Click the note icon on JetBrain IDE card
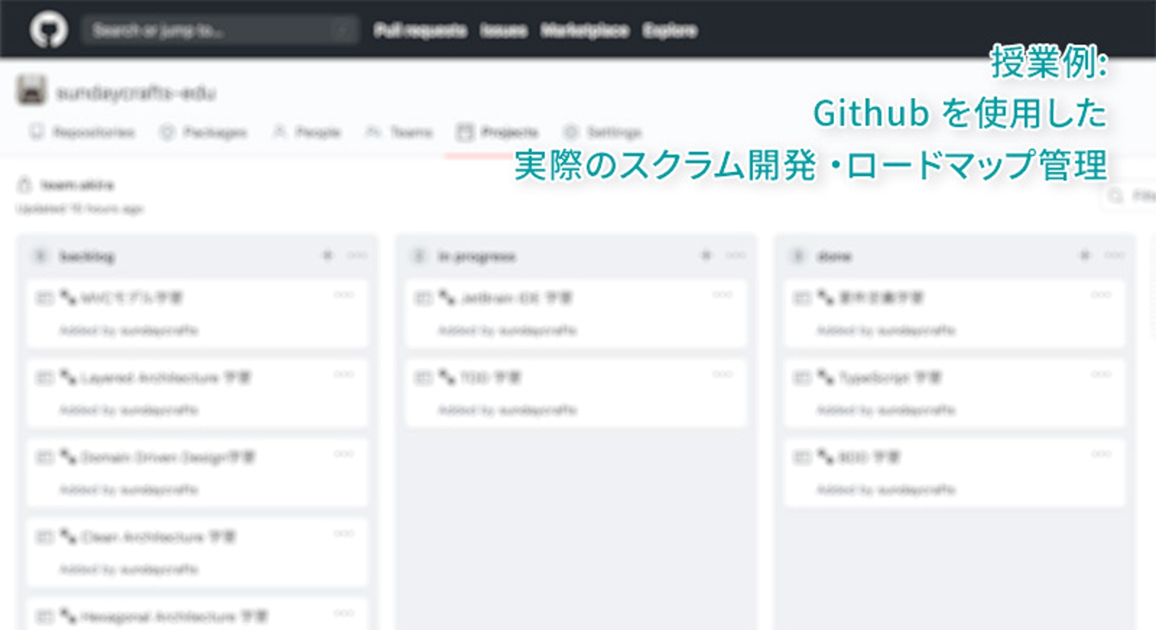This screenshot has height=630, width=1156. (423, 298)
